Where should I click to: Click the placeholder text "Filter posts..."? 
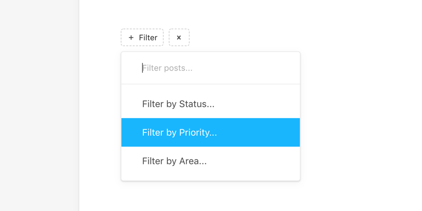pyautogui.click(x=167, y=68)
